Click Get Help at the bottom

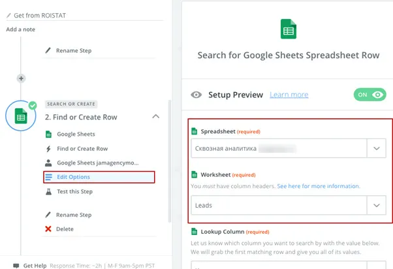coord(35,266)
